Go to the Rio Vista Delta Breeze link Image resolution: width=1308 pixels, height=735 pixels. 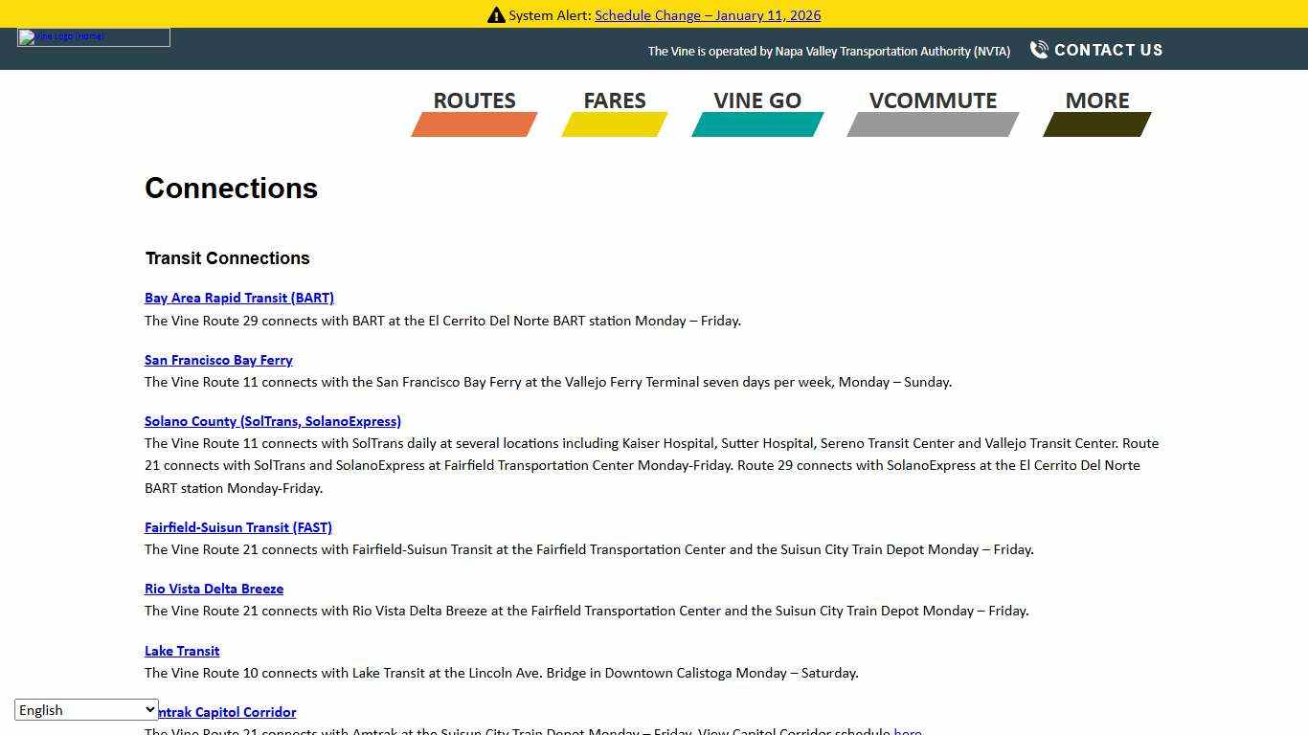click(x=214, y=589)
